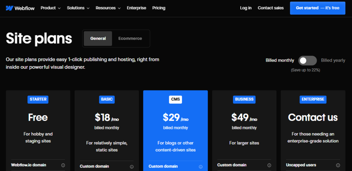View info icon for Business Custom domain
Viewport: 352px width, 171px height.
[x=269, y=165]
